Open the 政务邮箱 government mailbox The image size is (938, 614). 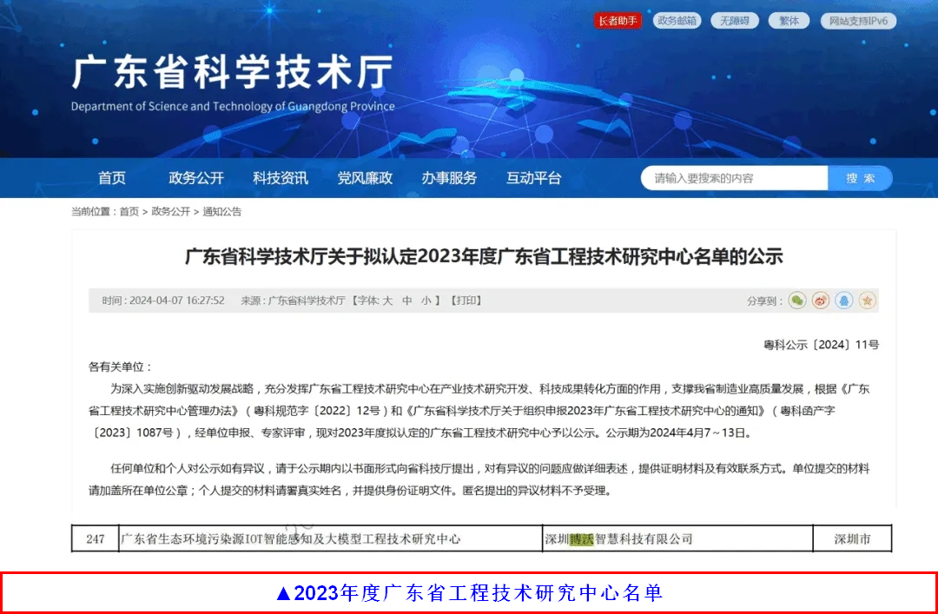click(677, 21)
